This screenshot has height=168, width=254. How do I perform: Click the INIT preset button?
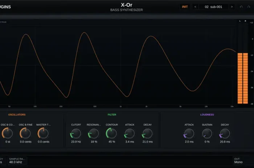[185, 7]
